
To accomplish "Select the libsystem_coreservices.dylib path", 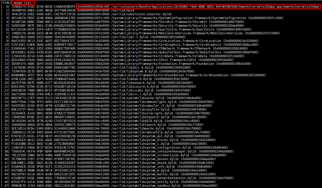I will tap(150, 155).
